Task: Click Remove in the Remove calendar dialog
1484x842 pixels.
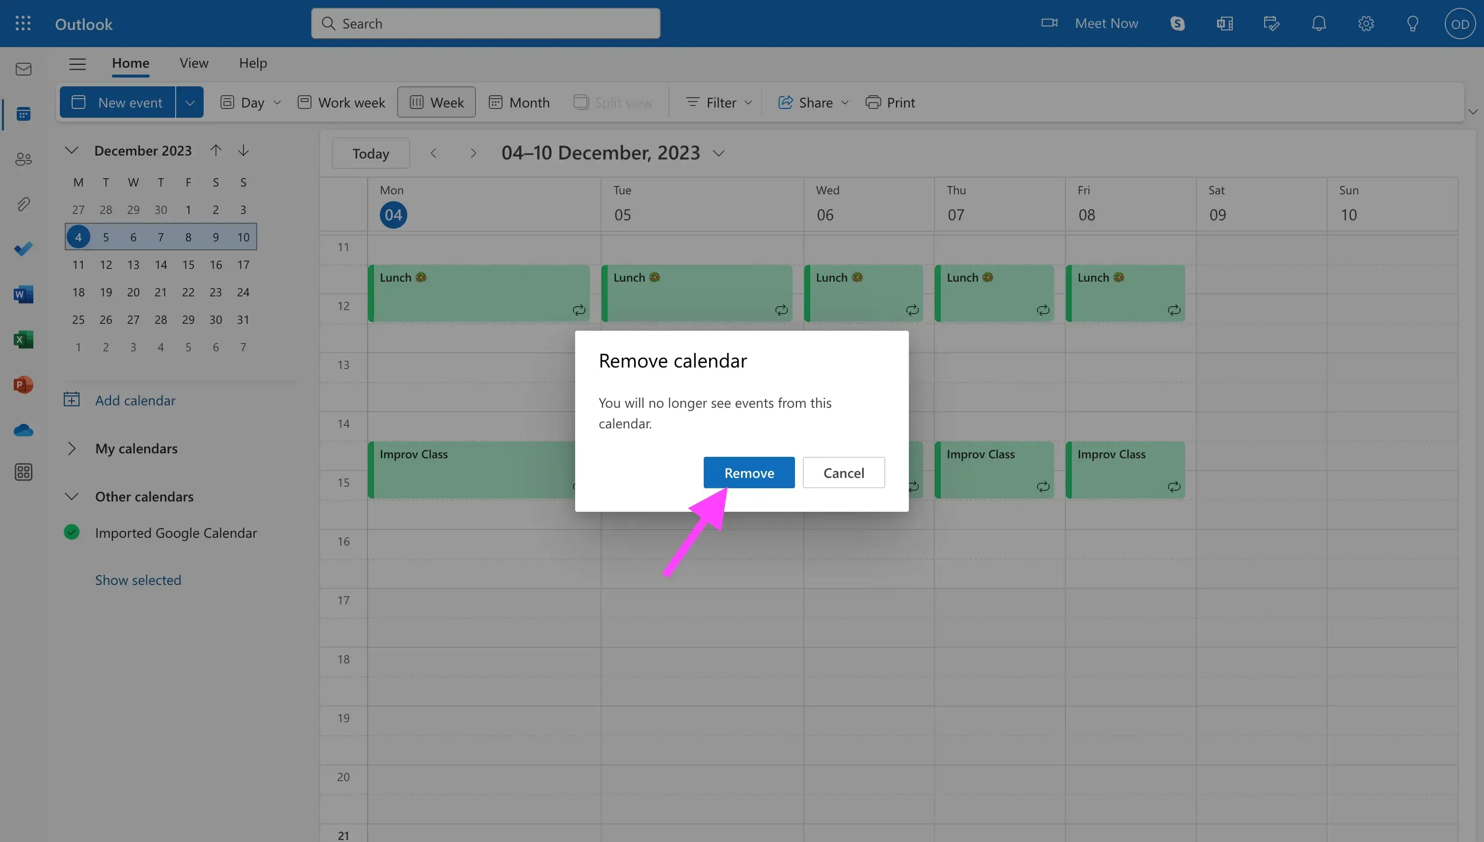Action: point(748,473)
